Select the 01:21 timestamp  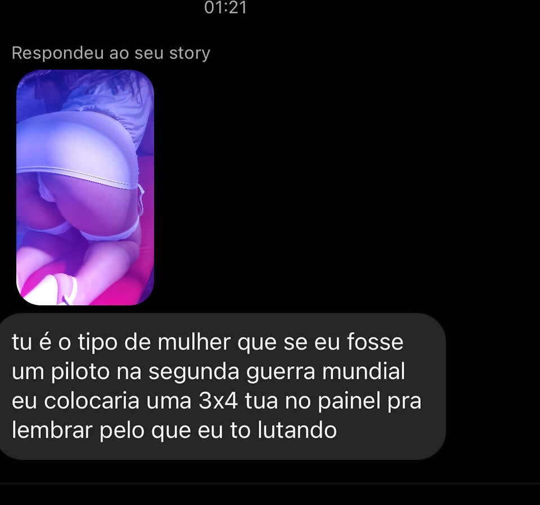click(x=226, y=7)
